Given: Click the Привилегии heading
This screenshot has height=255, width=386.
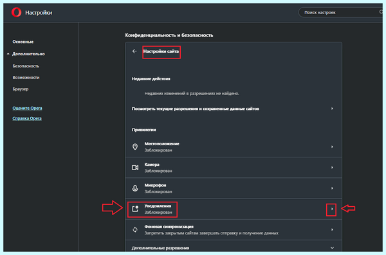Looking at the screenshot, I should click(143, 130).
